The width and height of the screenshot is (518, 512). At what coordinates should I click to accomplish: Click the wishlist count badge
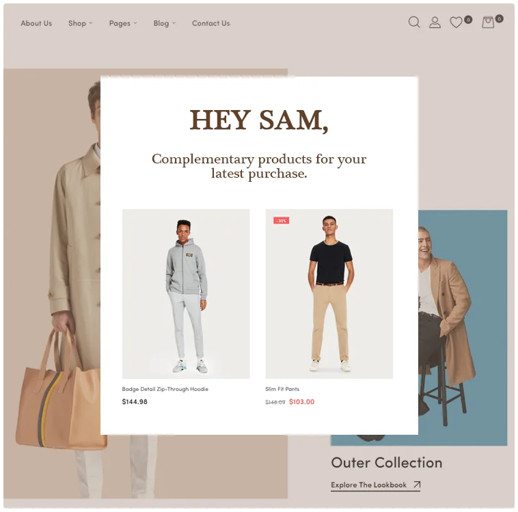pyautogui.click(x=468, y=20)
